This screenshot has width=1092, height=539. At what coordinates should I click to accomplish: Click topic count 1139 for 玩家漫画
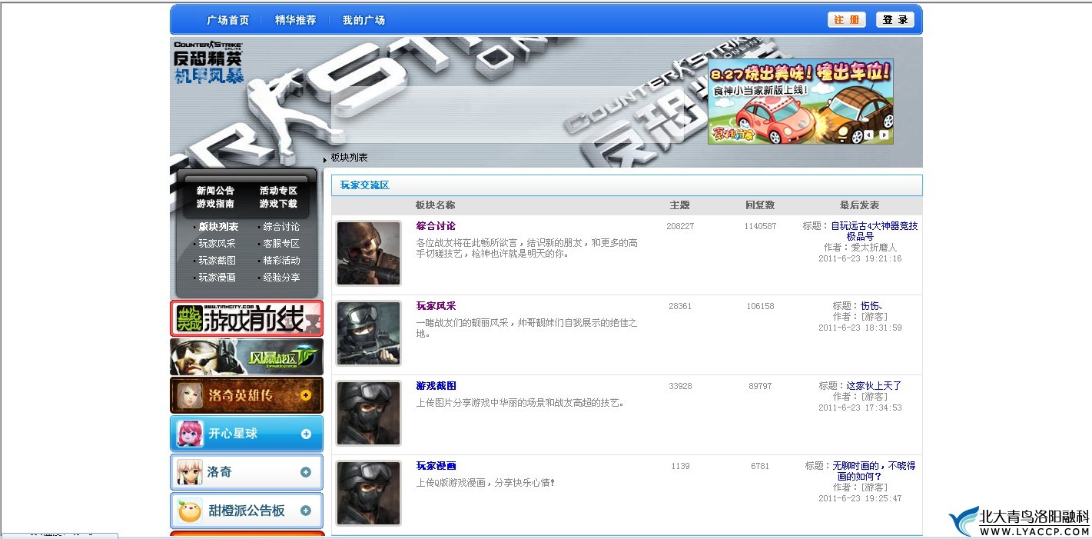click(680, 466)
